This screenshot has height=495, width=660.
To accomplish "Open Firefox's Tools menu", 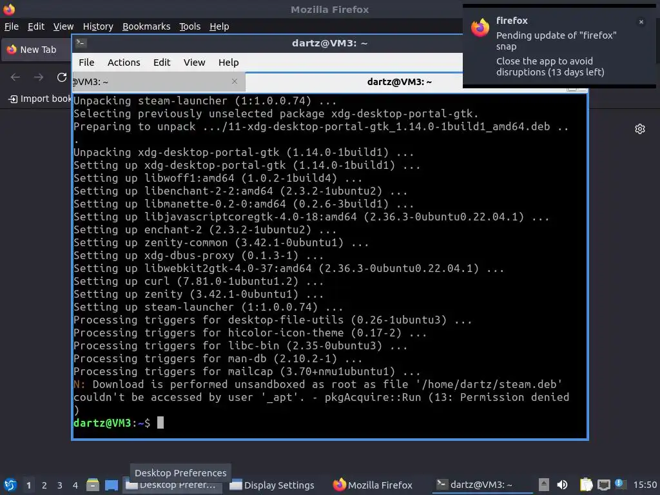I will 190,26.
